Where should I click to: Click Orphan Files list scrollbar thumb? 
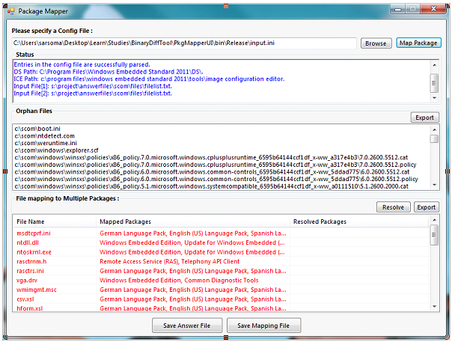[434, 138]
